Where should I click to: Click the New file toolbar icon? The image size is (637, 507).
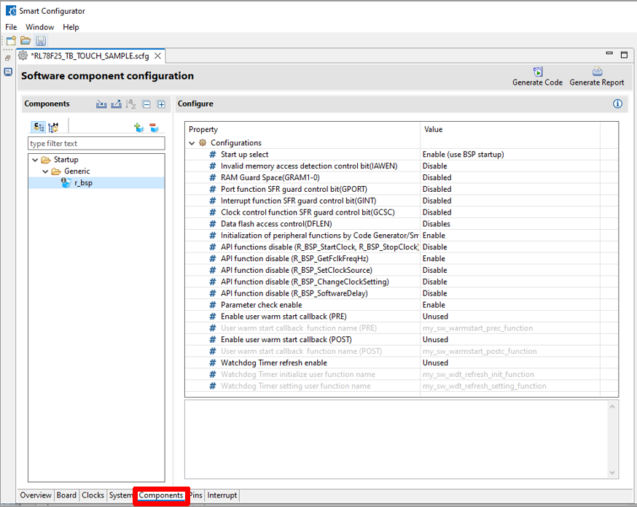[x=11, y=41]
